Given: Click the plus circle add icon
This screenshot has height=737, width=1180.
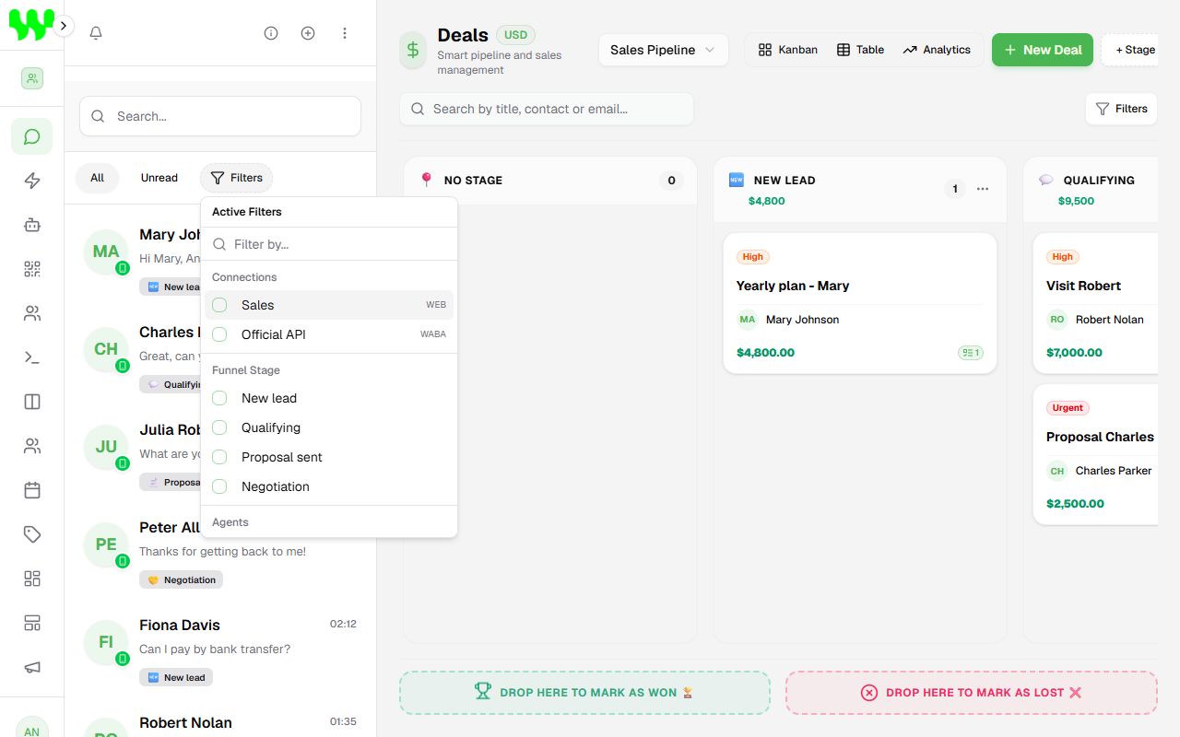Looking at the screenshot, I should coord(308,33).
